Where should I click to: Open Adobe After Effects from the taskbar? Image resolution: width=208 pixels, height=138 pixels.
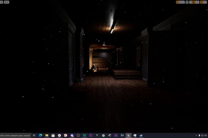pyautogui.click(x=116, y=135)
